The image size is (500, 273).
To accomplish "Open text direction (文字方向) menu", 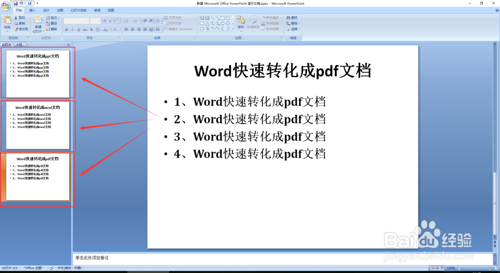I will pyautogui.click(x=174, y=17).
